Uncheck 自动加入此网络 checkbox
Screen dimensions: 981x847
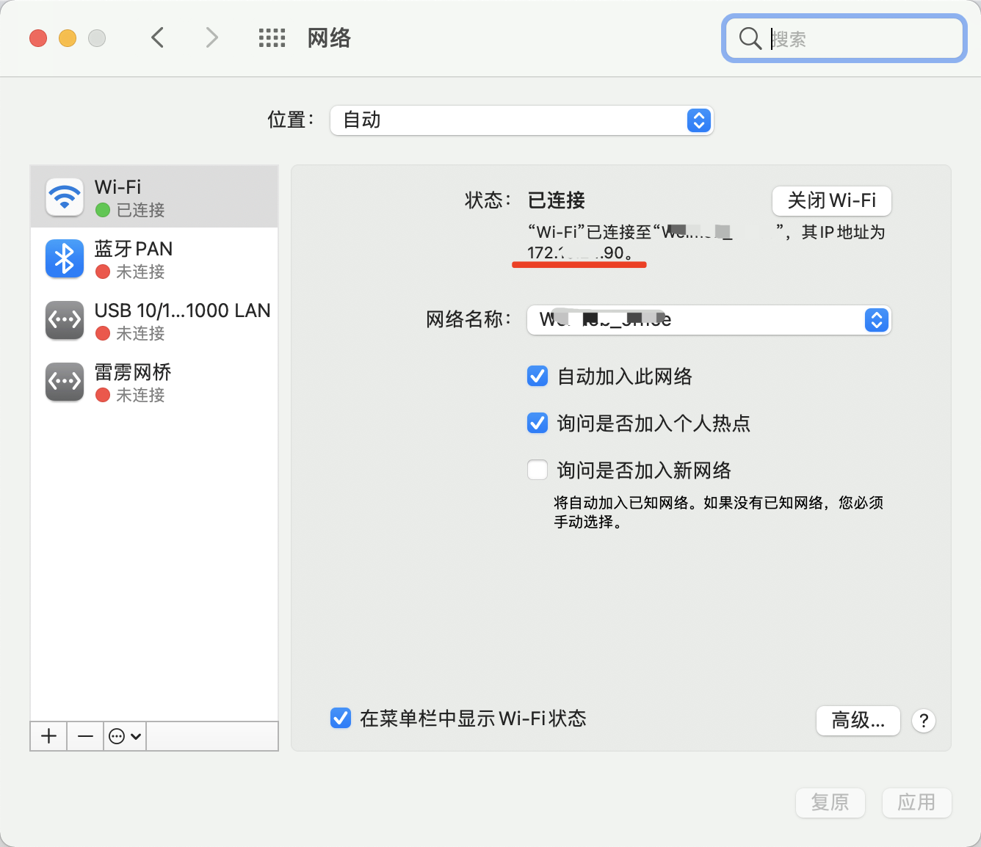point(537,377)
